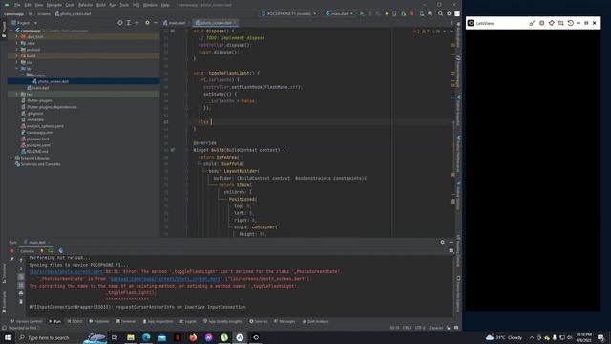Viewport: 611px width, 344px height.
Task: Click Collapse All in Project panel
Action: [x=137, y=23]
